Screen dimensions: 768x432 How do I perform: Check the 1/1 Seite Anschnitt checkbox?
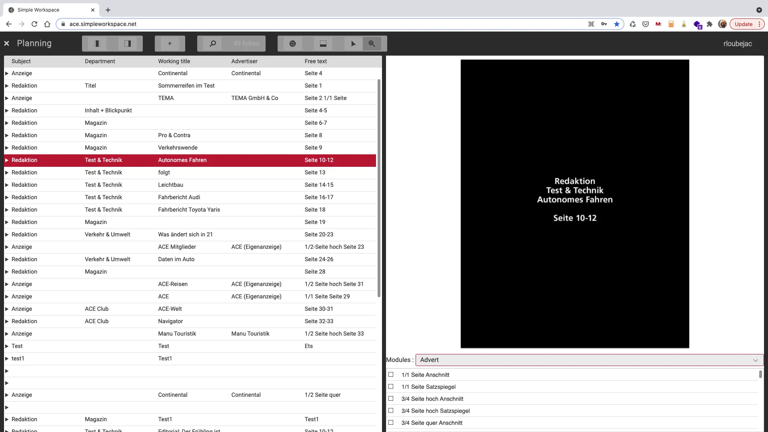391,375
